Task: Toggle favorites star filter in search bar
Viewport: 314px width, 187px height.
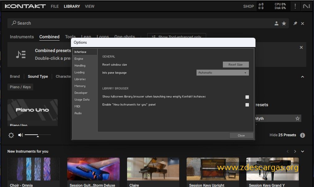Action: click(x=284, y=24)
